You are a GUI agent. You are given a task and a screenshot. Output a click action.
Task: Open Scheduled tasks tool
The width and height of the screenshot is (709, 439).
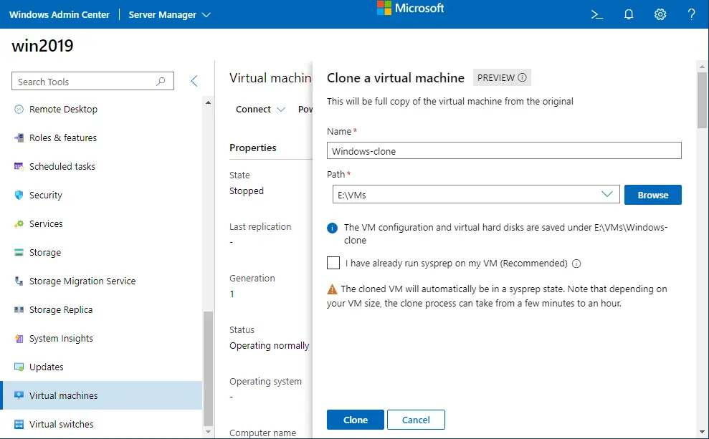coord(102,166)
